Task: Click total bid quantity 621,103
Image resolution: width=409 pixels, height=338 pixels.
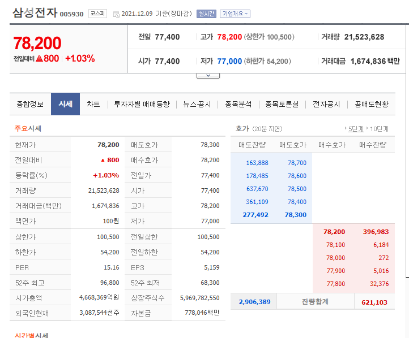Action: click(x=374, y=302)
